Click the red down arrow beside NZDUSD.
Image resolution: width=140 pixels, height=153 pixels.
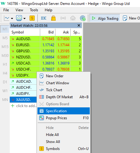click(x=13, y=57)
